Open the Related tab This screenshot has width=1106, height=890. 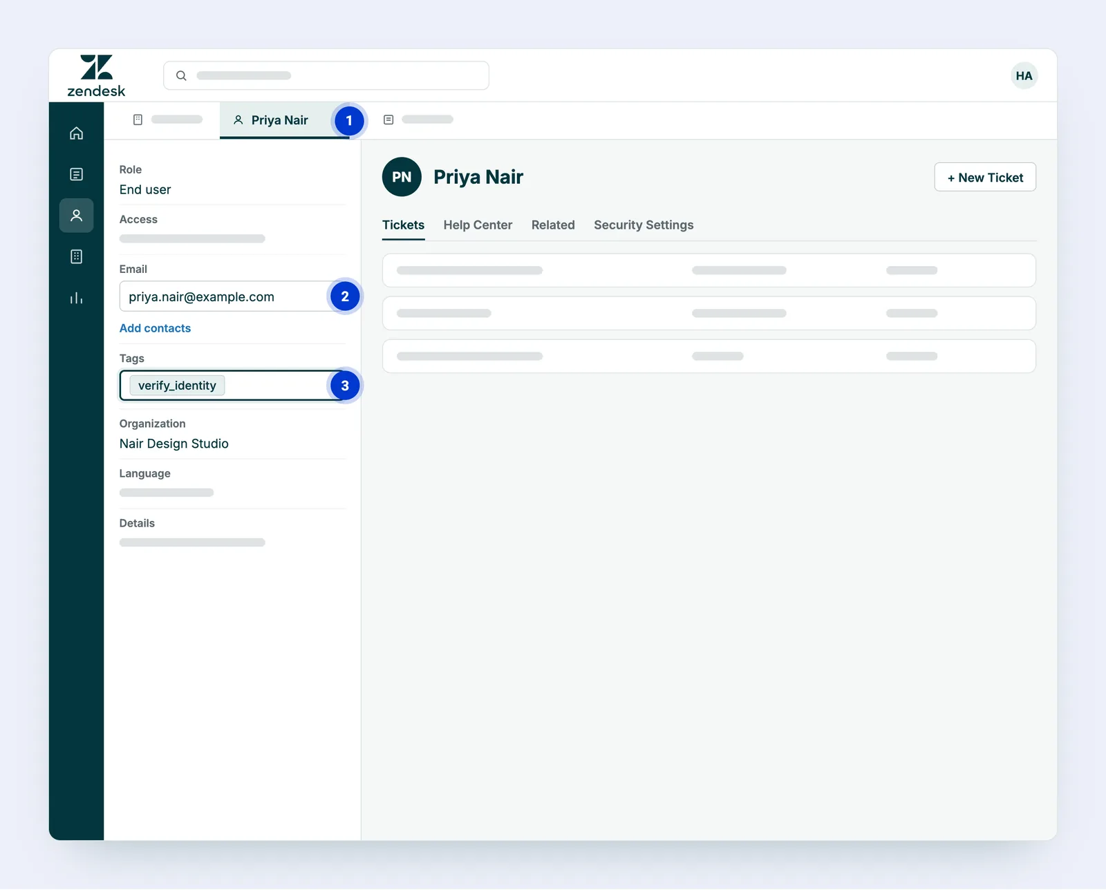coord(553,225)
